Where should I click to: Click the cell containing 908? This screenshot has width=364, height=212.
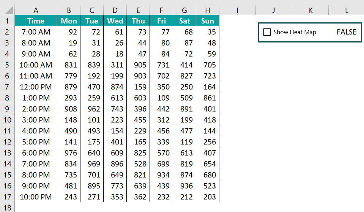(x=69, y=109)
